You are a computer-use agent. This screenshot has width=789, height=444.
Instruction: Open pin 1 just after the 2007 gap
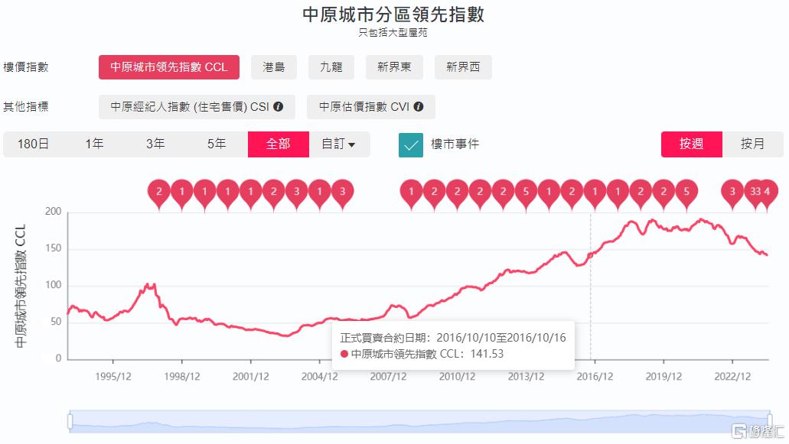click(411, 194)
